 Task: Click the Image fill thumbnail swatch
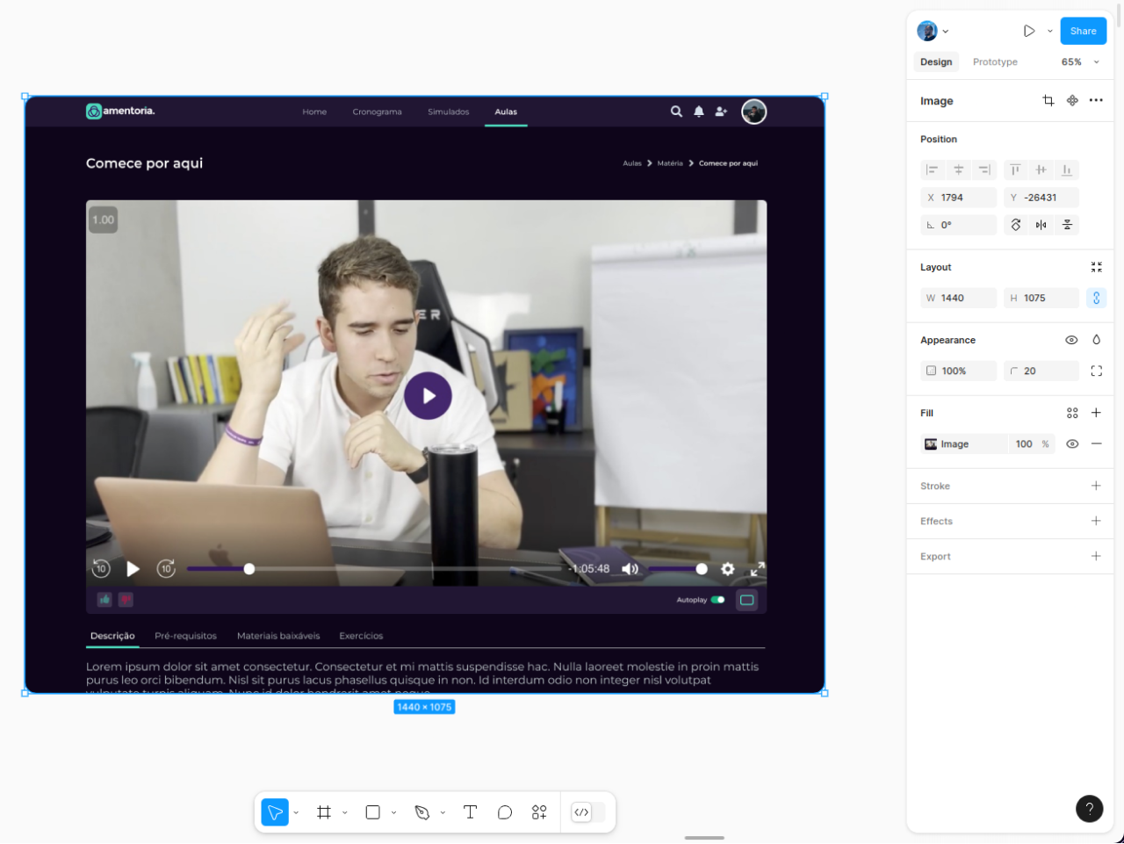(x=931, y=444)
